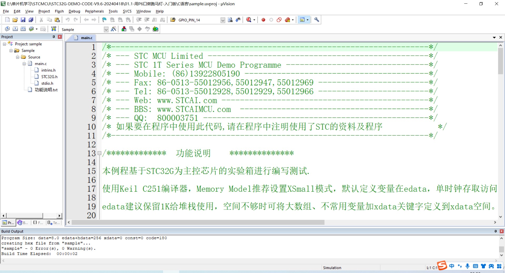This screenshot has height=273, width=505.
Task: Open the editor tab list dropdown arrow
Action: (494, 38)
